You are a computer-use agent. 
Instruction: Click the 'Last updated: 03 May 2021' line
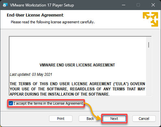click(x=31, y=75)
